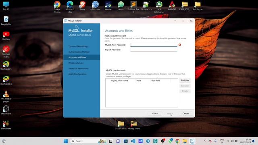
Task: Select Windows Service step
Action: [x=76, y=63]
